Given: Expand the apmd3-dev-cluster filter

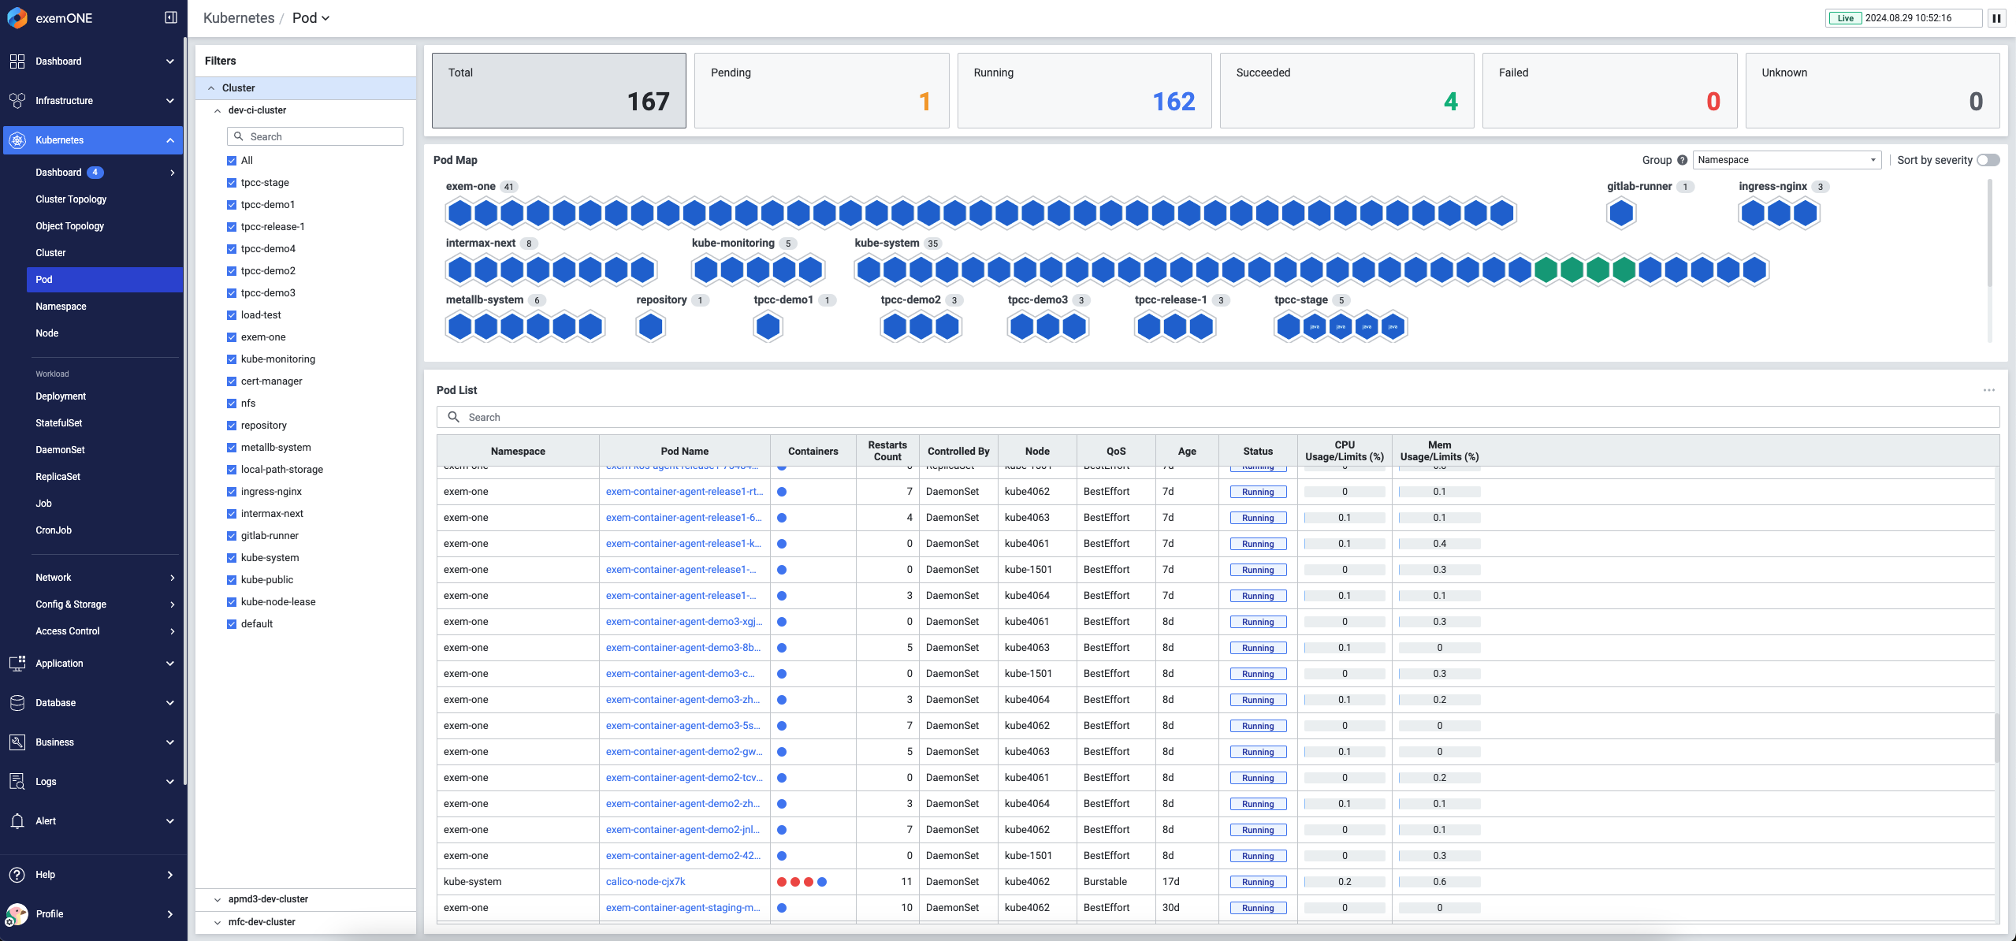Looking at the screenshot, I should coord(218,899).
